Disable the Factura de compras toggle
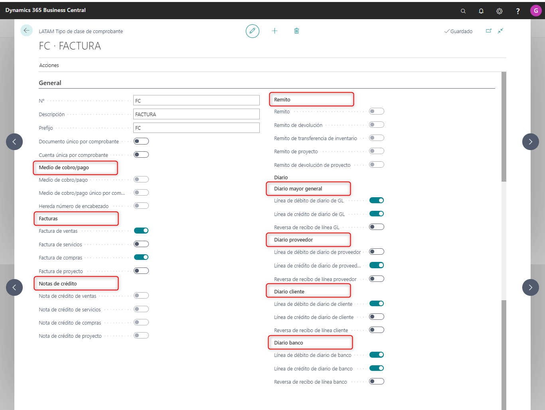545x410 pixels. 141,257
